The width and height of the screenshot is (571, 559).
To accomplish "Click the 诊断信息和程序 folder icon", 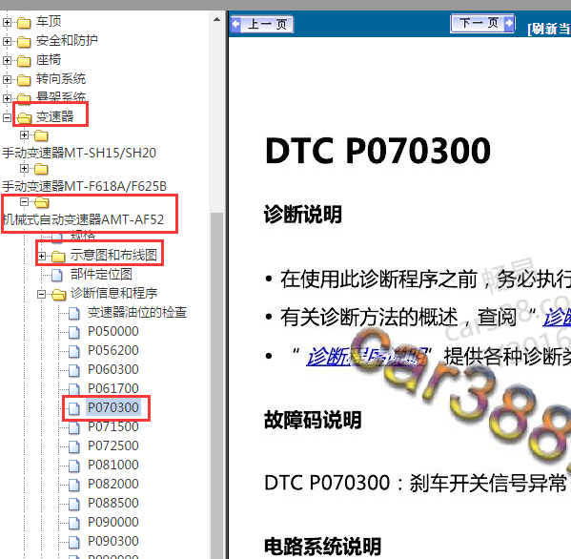I will [59, 295].
